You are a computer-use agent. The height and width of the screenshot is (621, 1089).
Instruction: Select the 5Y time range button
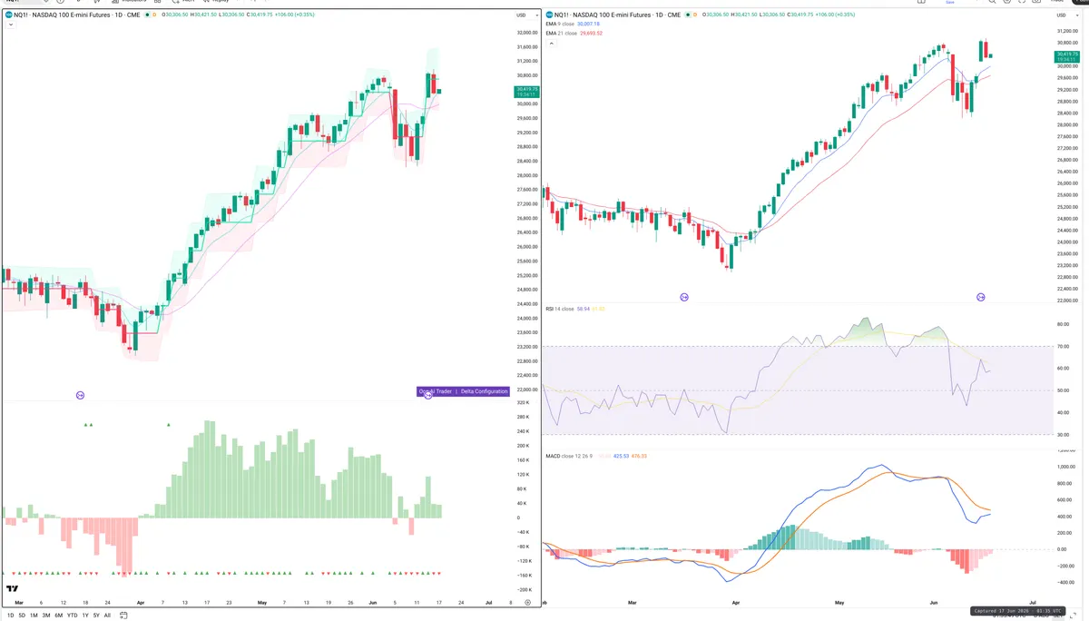[x=96, y=615]
